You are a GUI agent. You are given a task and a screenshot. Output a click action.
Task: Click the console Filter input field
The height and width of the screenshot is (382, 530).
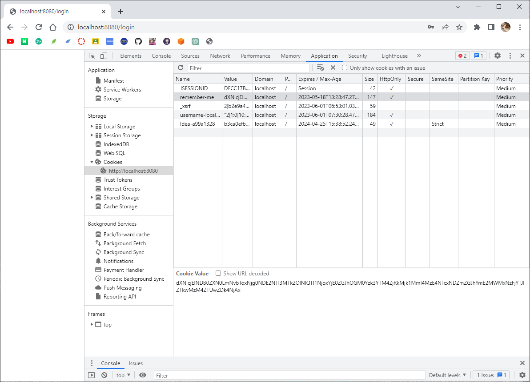(x=289, y=375)
